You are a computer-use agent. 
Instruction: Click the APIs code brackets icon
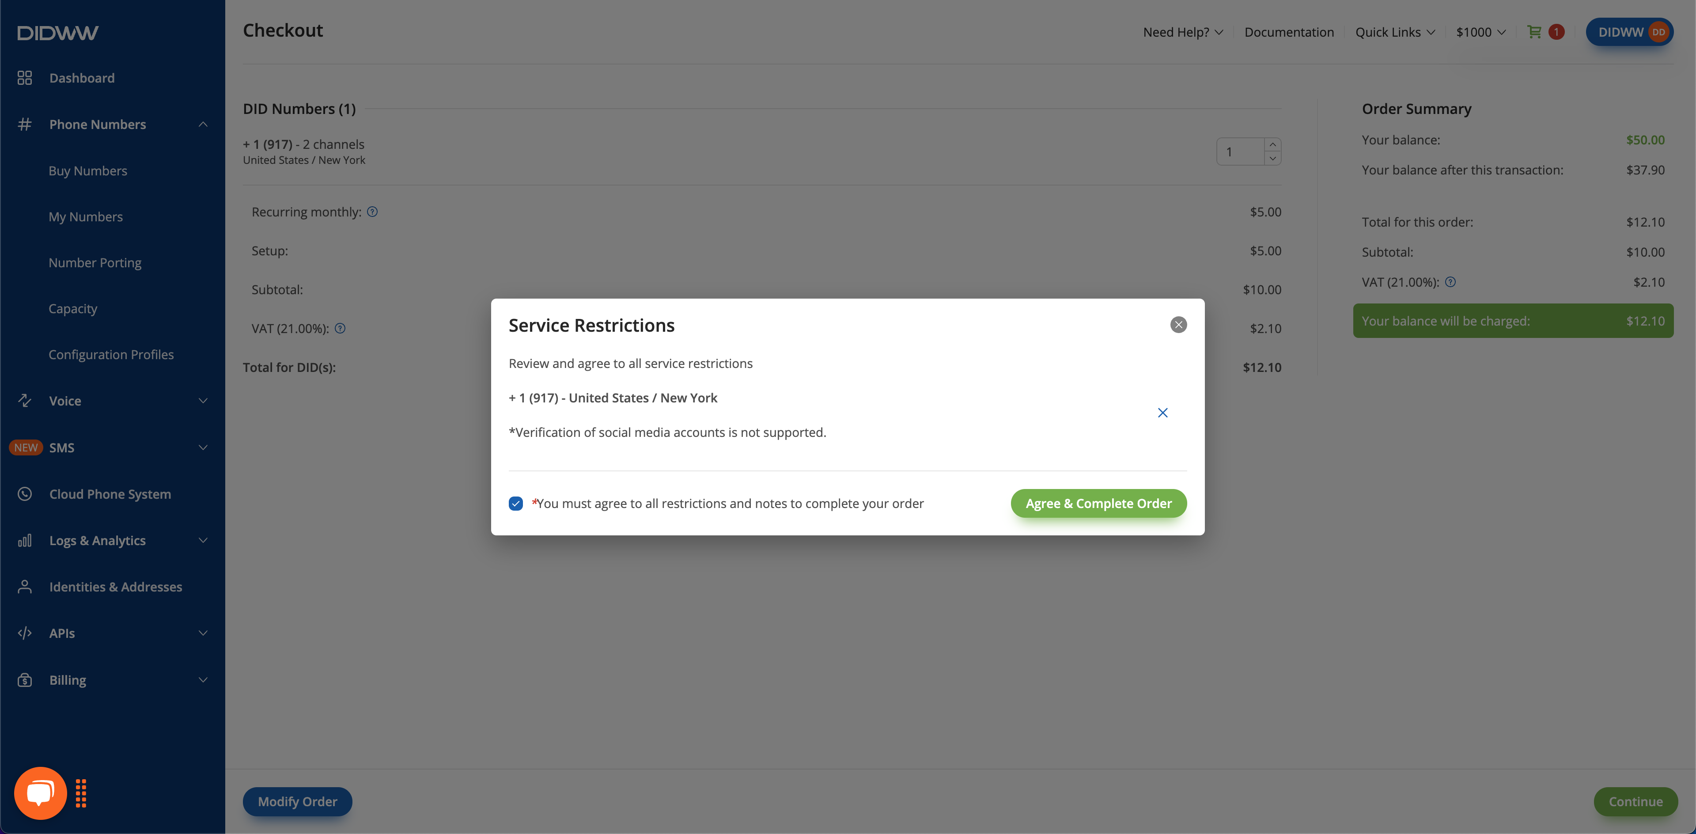[x=24, y=633]
